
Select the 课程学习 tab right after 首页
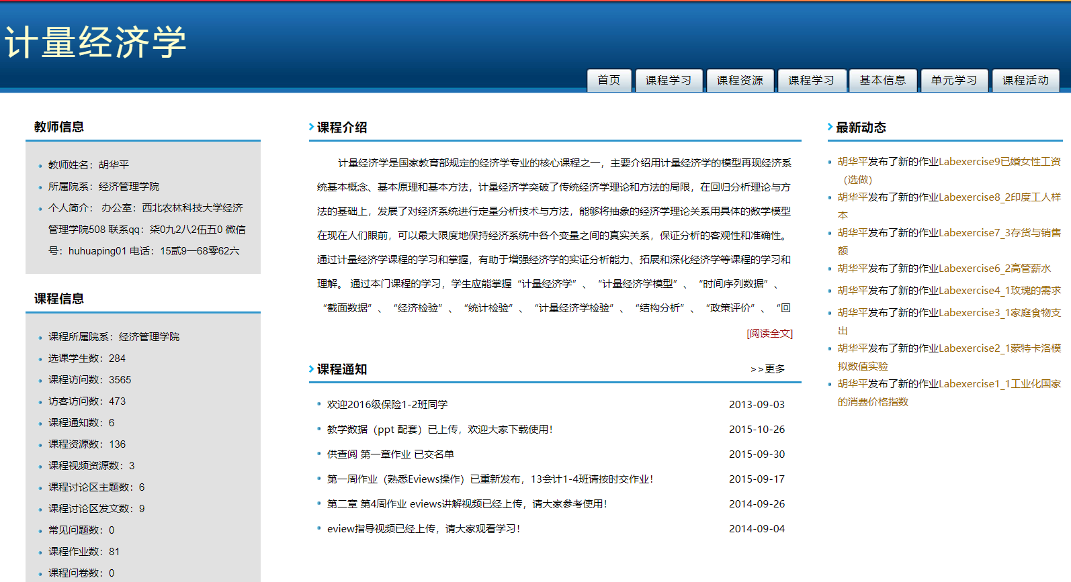pos(669,81)
